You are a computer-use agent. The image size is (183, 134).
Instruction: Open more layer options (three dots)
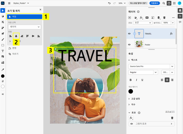(x=173, y=18)
